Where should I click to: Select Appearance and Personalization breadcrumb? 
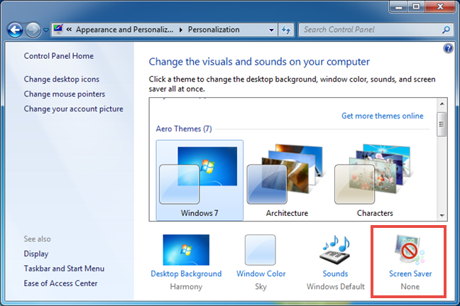[125, 30]
